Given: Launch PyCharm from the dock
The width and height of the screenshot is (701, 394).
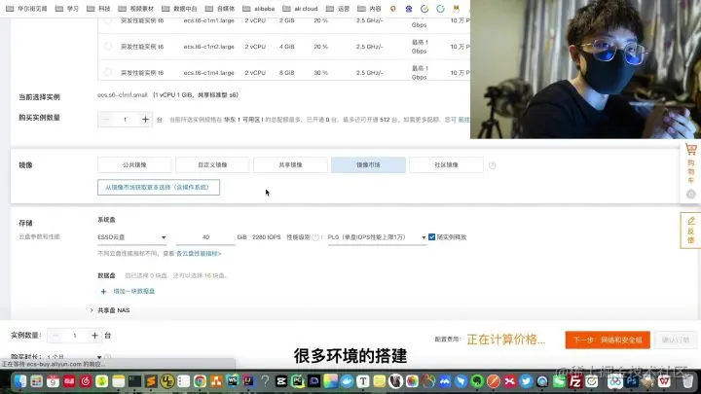Looking at the screenshot, I should pyautogui.click(x=298, y=381).
